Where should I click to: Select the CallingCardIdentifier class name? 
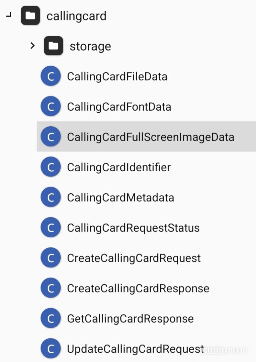coord(118,167)
